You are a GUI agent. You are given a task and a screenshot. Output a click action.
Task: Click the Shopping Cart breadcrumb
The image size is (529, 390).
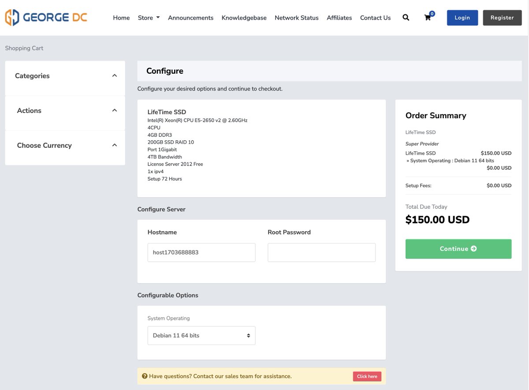24,48
